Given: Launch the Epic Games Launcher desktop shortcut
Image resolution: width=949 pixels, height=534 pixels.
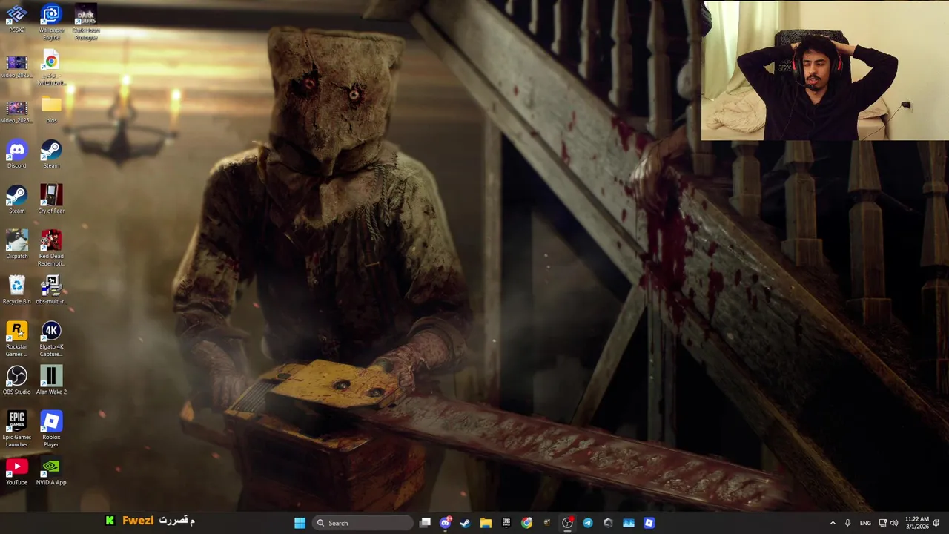Looking at the screenshot, I should [x=16, y=430].
